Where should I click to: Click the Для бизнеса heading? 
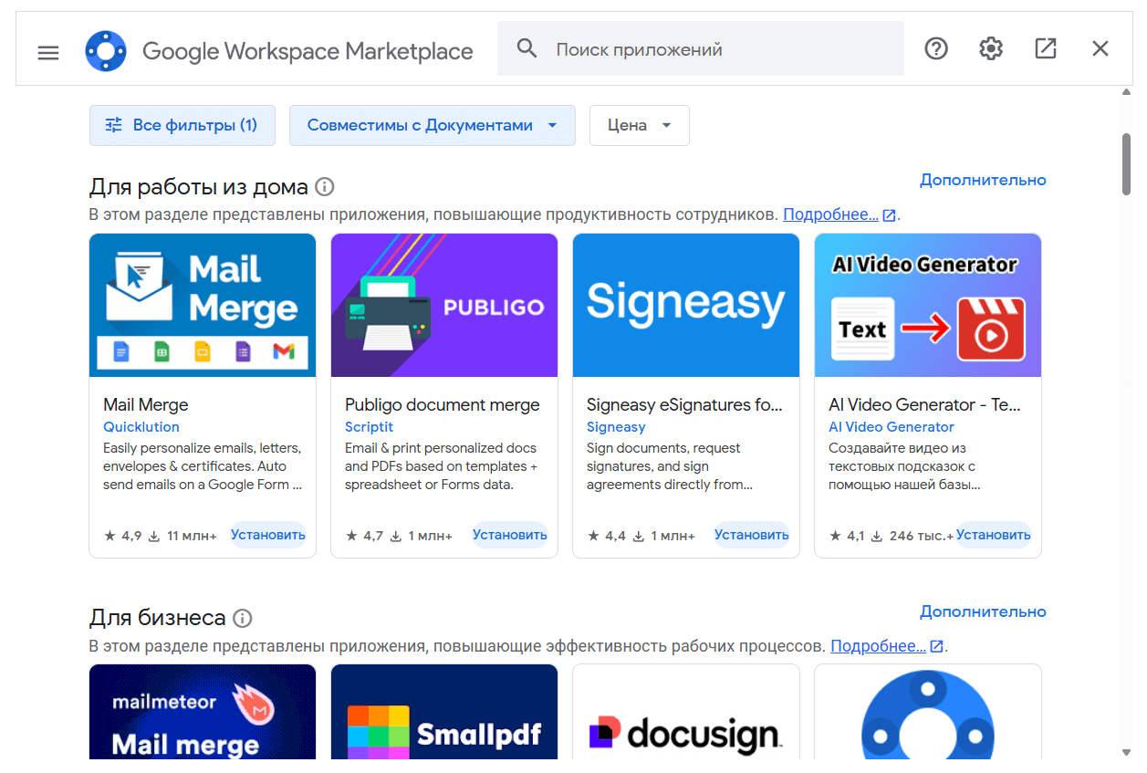[158, 618]
